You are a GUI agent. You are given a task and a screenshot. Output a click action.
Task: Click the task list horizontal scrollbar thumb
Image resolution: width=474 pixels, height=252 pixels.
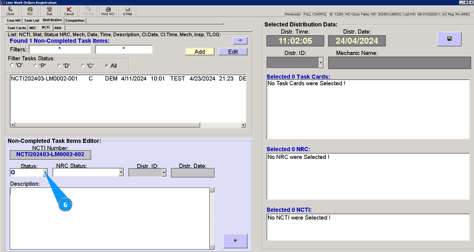[108, 125]
